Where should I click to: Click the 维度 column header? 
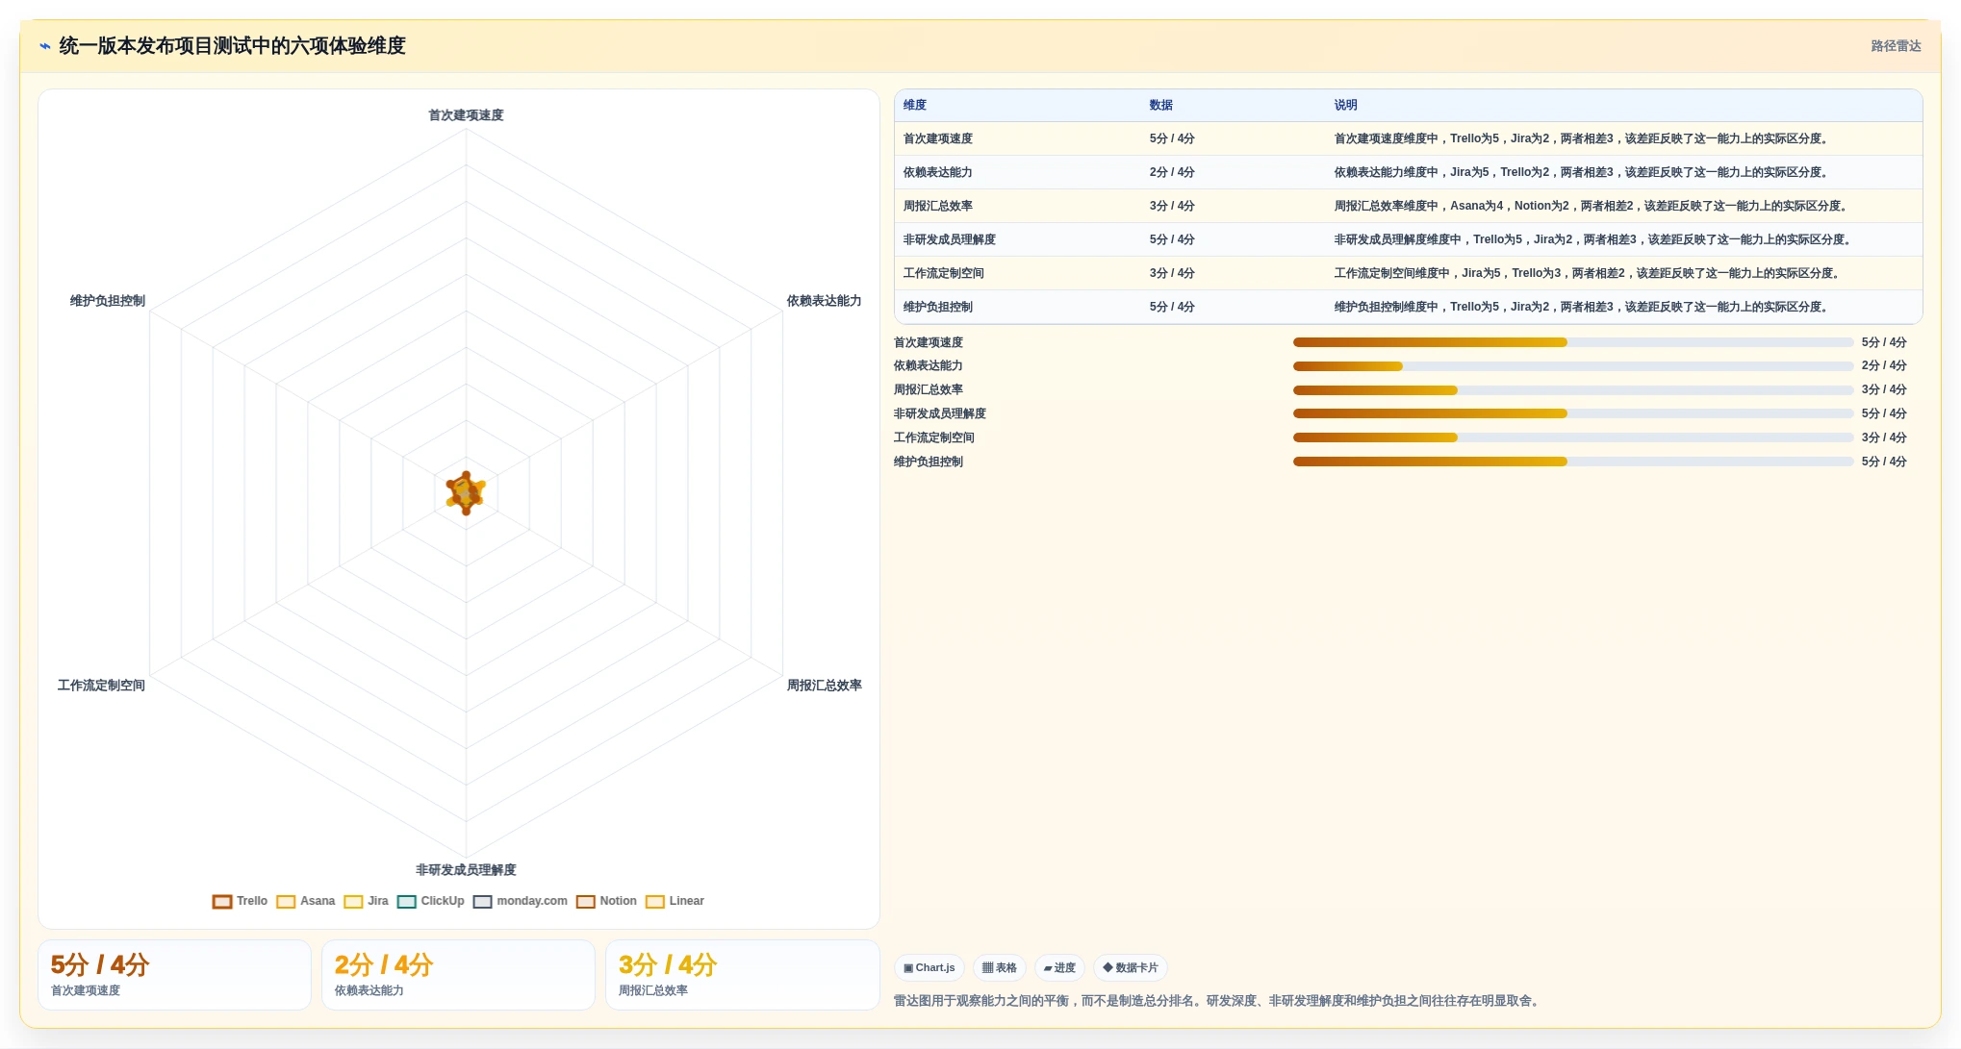915,105
